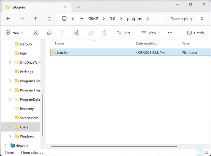The width and height of the screenshot is (211, 156).
Task: Expand the Network node in sidebar
Action: click(6, 145)
